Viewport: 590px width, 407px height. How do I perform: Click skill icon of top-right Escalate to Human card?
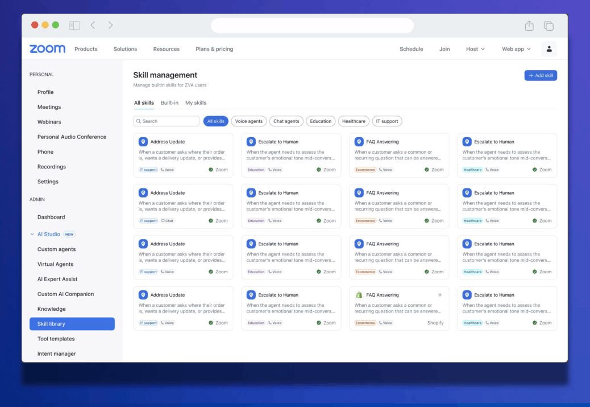467,142
